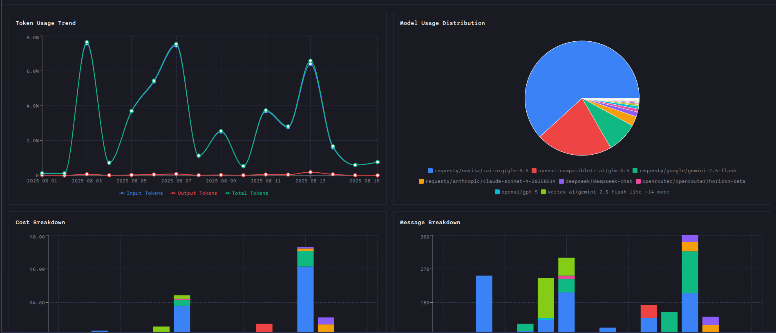Click the cyan swatch beside openai/gpt-5

coord(497,192)
